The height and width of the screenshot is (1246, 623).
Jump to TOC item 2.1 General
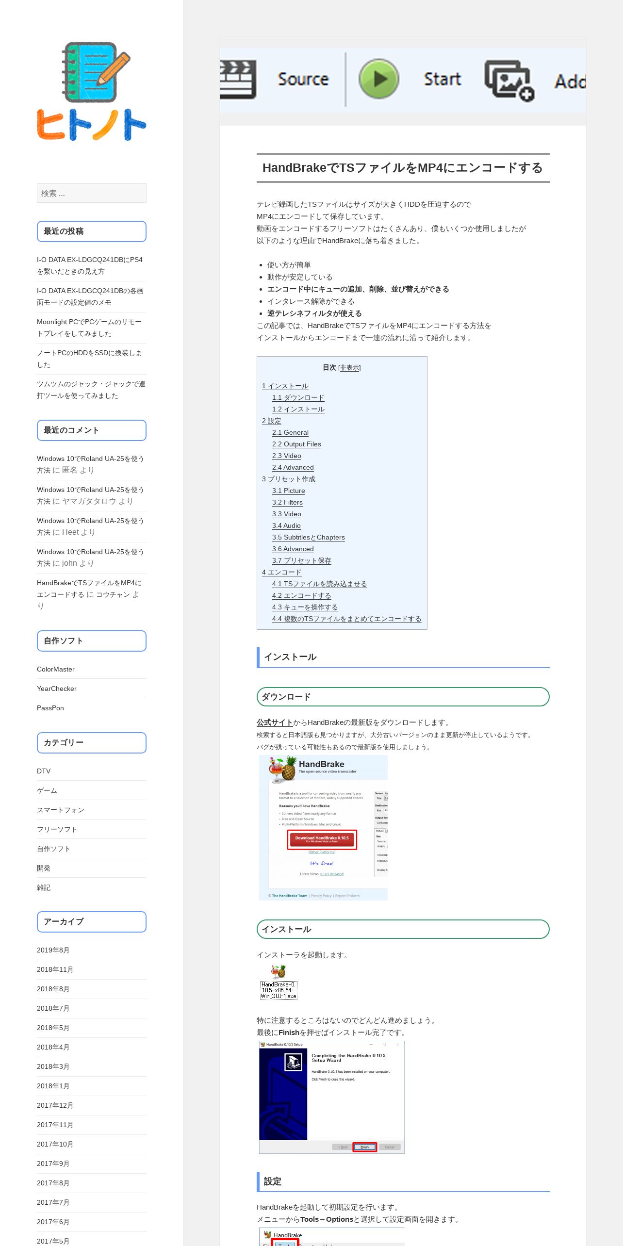(x=290, y=432)
